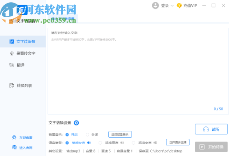Image resolution: width=231 pixels, height=156 pixels.
Task: Select the 情感女声 voice type
Action: click(x=67, y=143)
